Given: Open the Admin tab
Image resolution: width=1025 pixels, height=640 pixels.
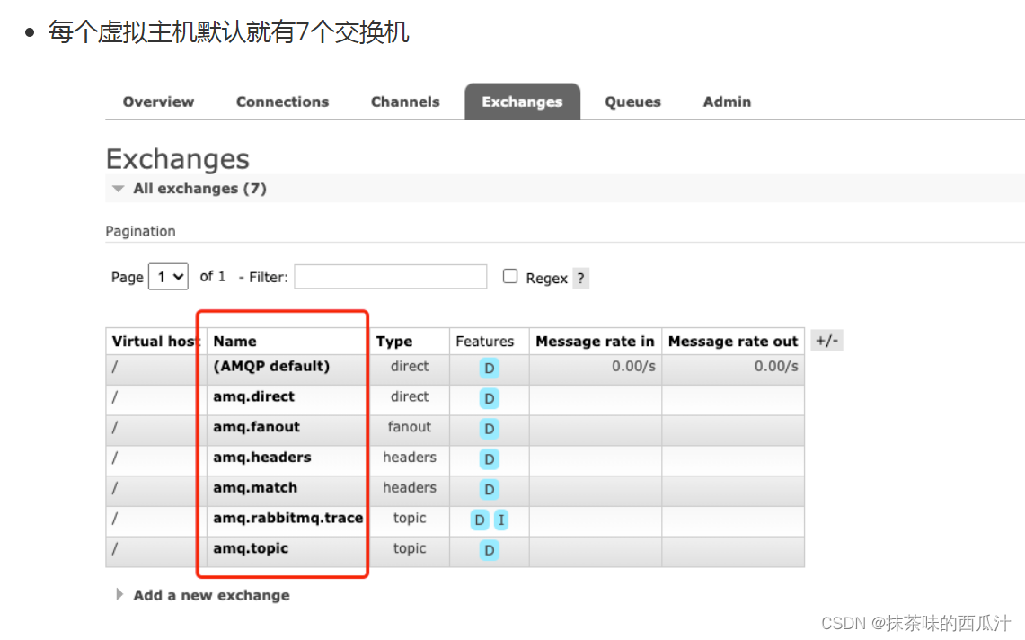Looking at the screenshot, I should [726, 102].
